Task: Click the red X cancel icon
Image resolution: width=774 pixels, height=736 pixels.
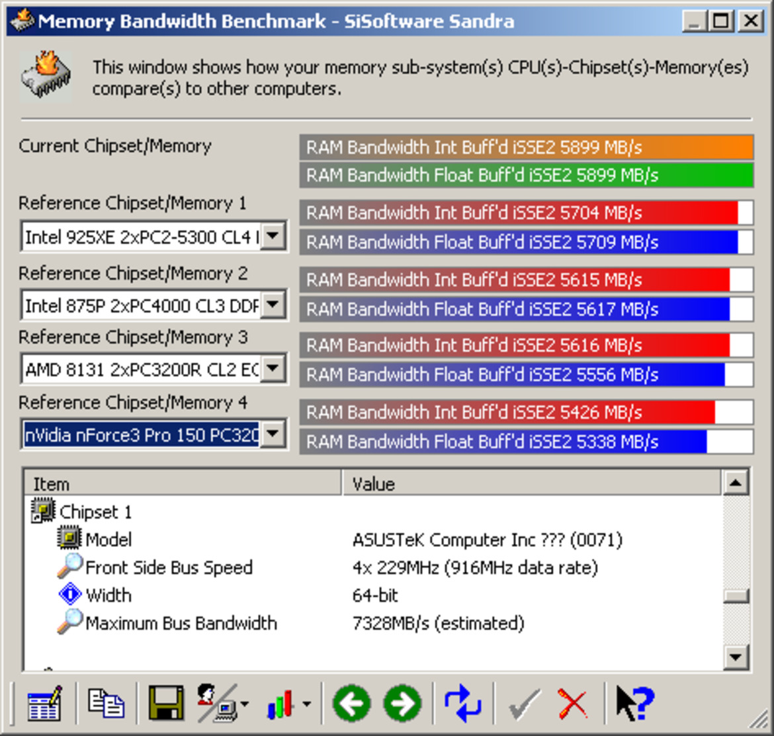Action: [x=573, y=704]
